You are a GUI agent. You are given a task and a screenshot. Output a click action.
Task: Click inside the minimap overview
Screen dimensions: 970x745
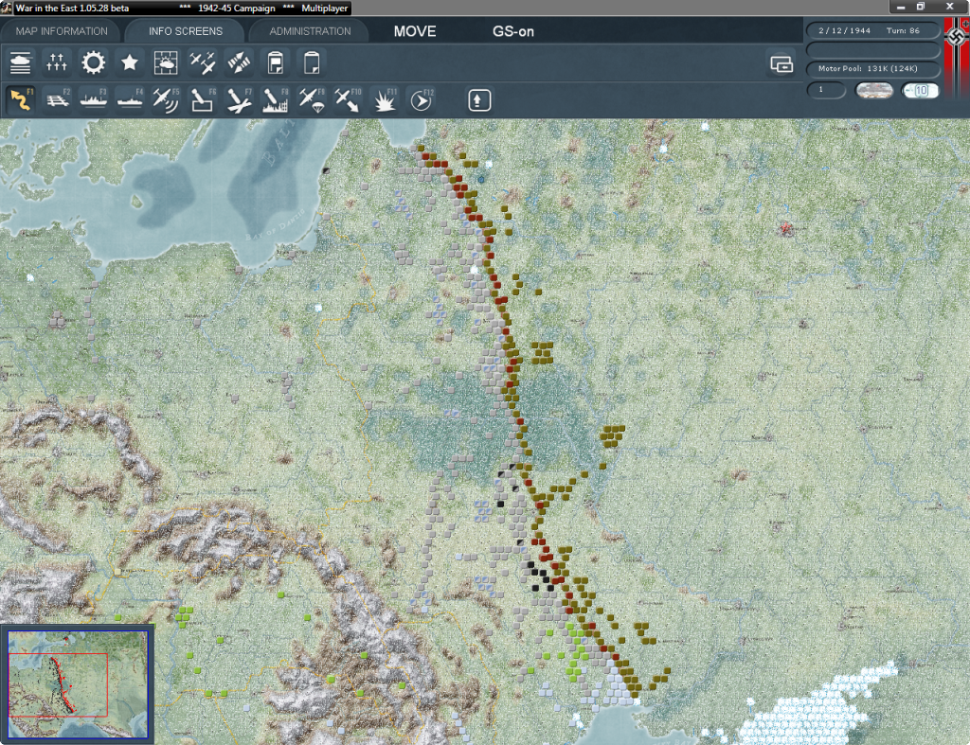pos(78,684)
